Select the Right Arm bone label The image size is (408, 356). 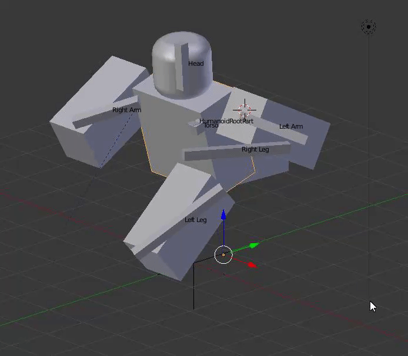tap(127, 110)
